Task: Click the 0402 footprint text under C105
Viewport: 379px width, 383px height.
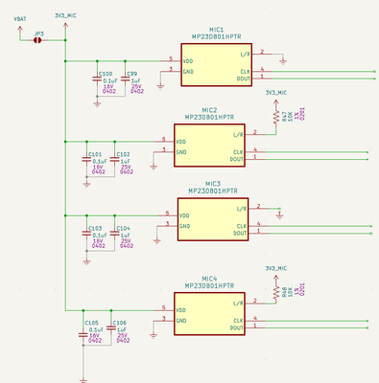Action: coord(95,341)
